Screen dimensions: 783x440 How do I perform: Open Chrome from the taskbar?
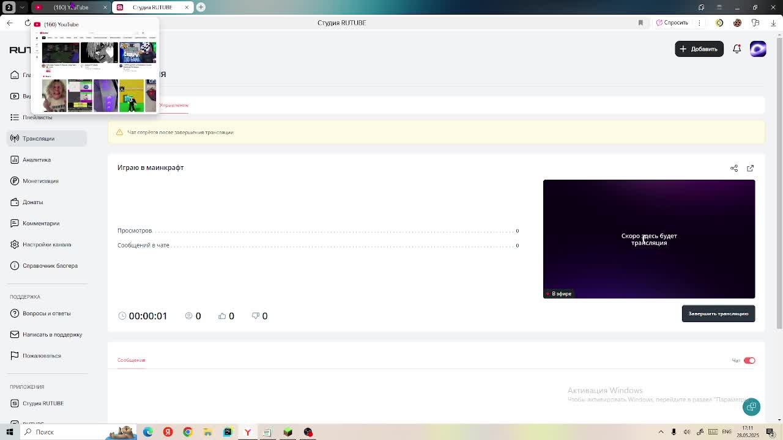tap(188, 432)
